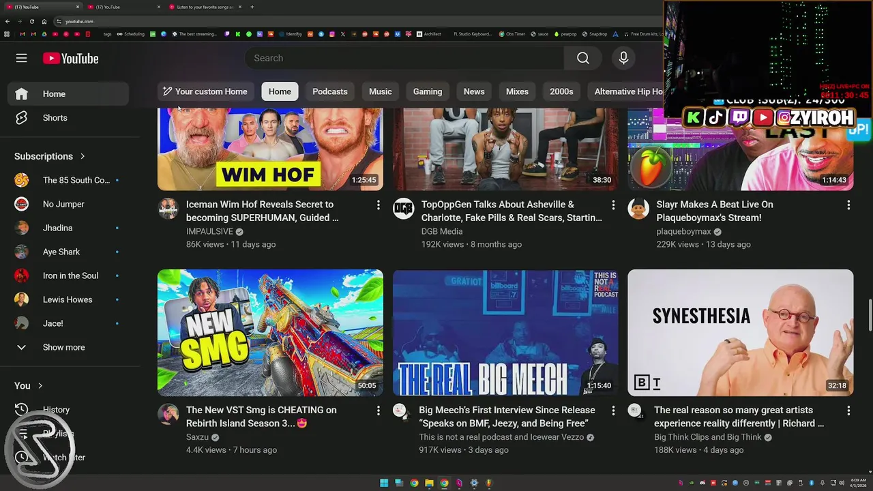Viewport: 873px width, 491px height.
Task: Click the search magnifier button
Action: click(582, 58)
